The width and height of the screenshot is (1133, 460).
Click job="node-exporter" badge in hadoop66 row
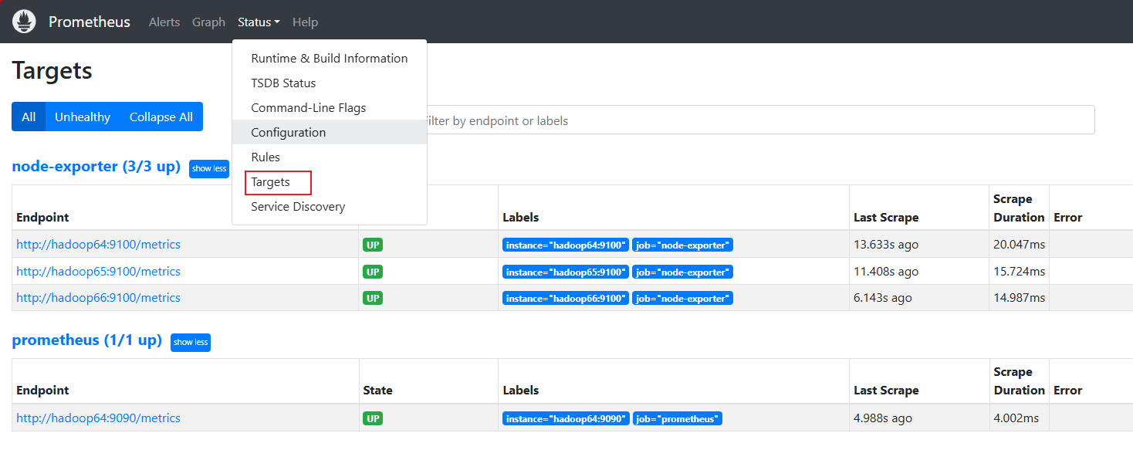682,298
